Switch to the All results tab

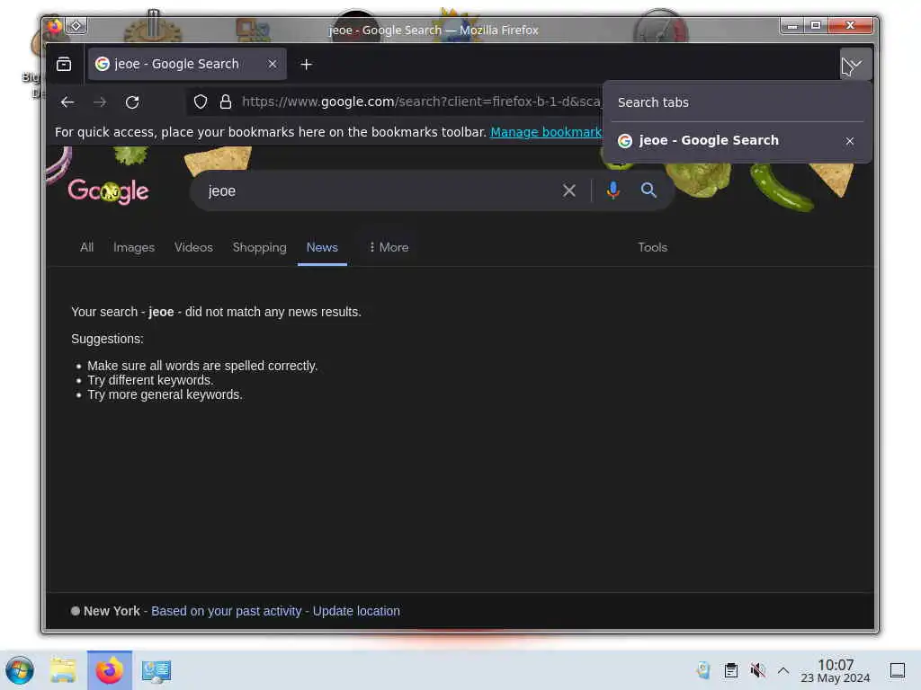click(86, 247)
